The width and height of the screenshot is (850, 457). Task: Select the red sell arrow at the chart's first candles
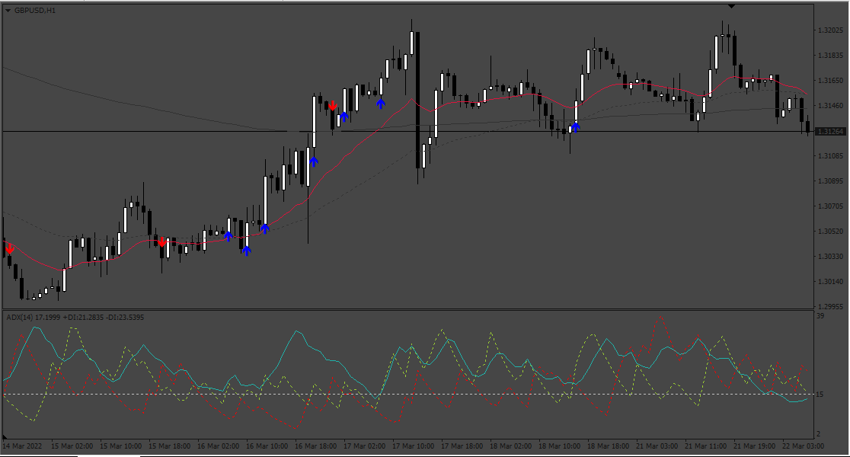[10, 249]
